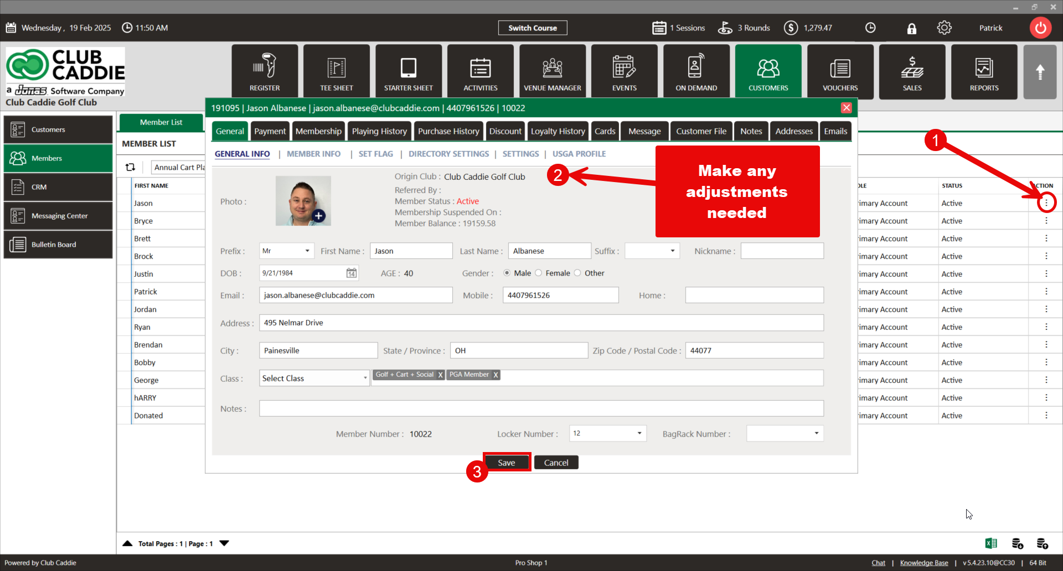Click the Notes input field

pyautogui.click(x=541, y=408)
